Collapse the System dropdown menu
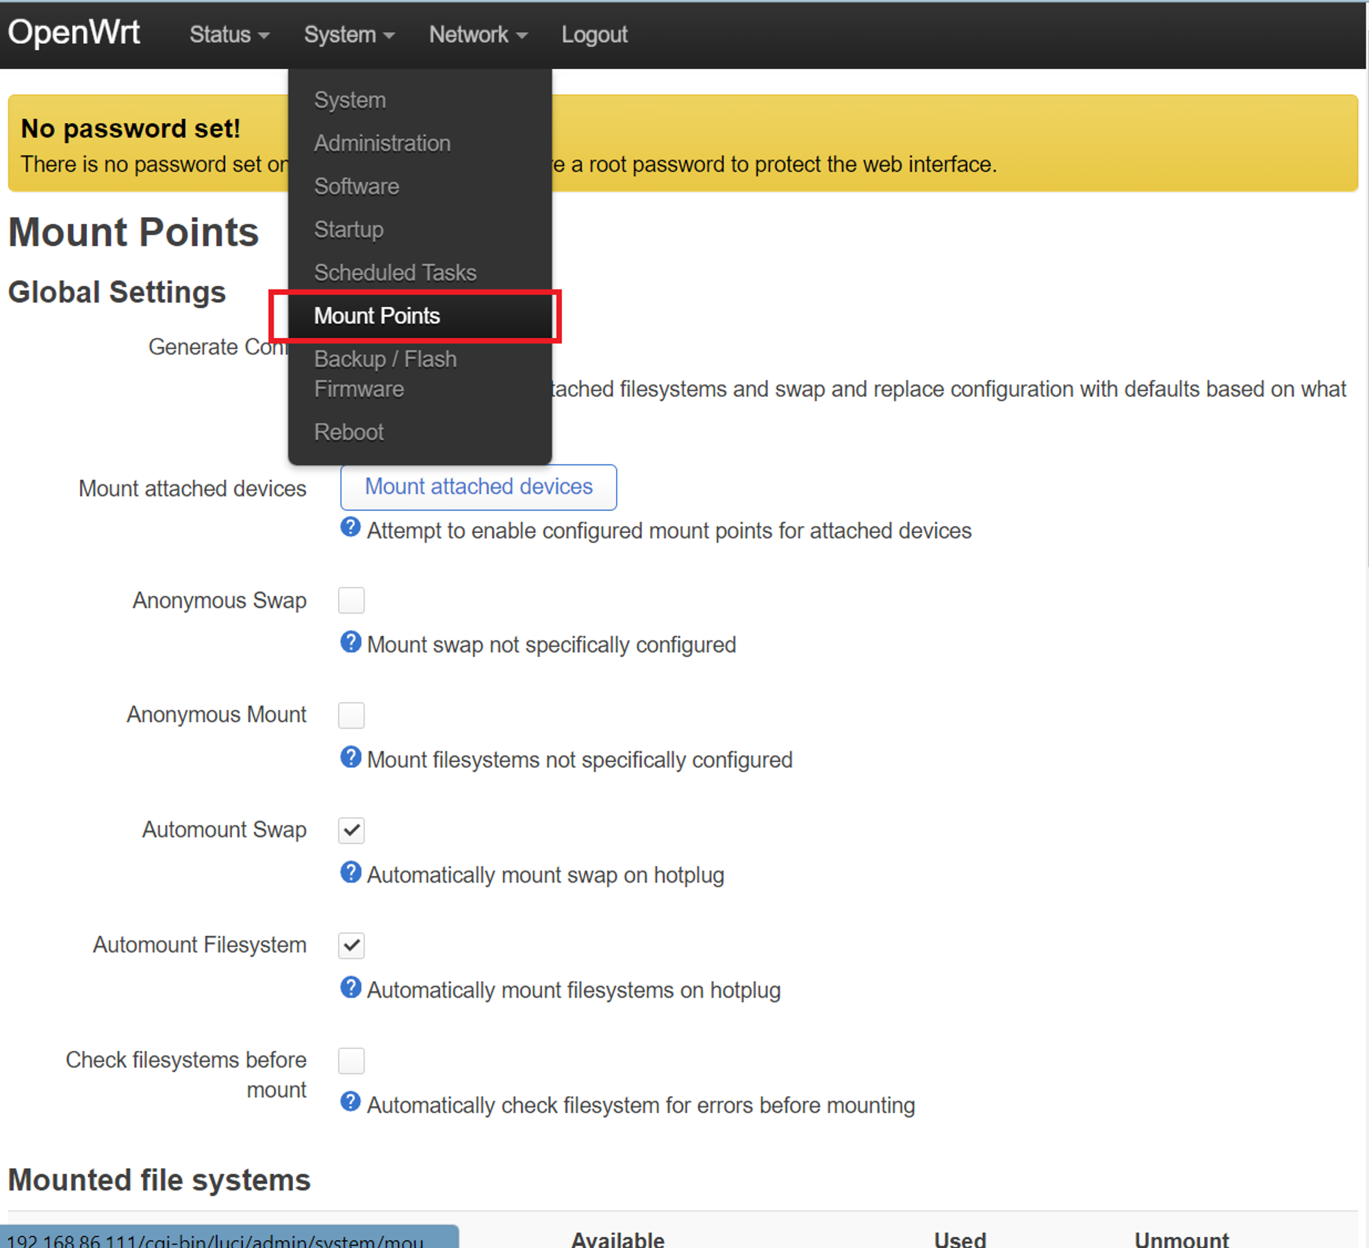Image resolution: width=1369 pixels, height=1248 pixels. 348,34
